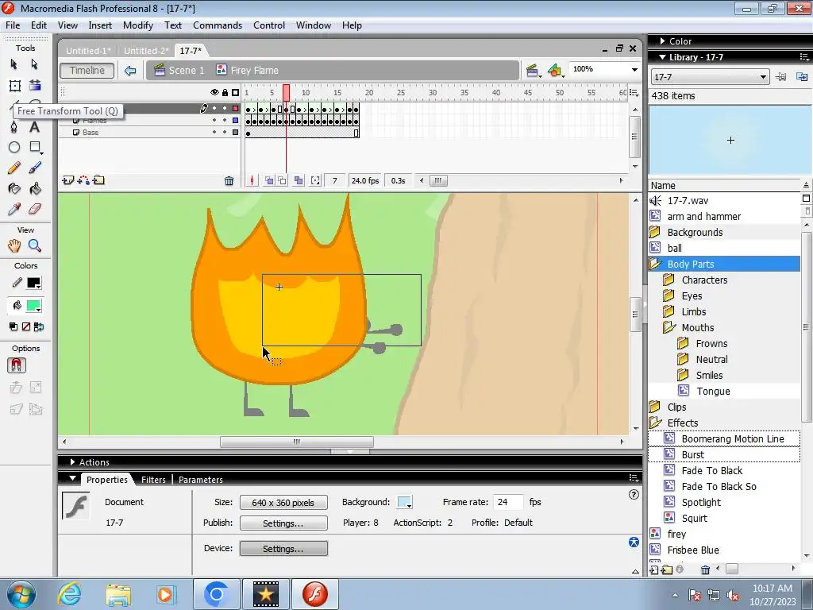The width and height of the screenshot is (813, 610).
Task: Select the Brush tool
Action: click(35, 168)
